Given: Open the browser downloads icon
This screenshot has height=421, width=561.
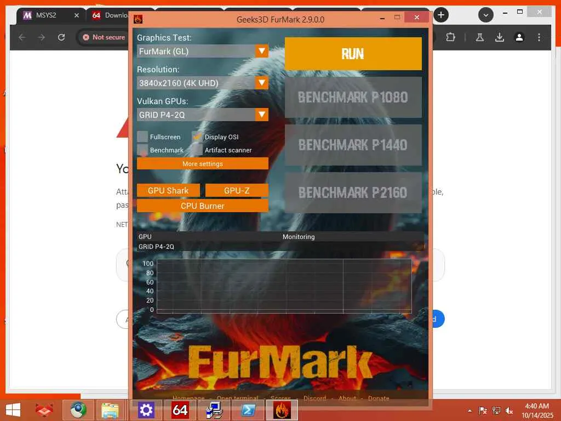Looking at the screenshot, I should (x=500, y=37).
